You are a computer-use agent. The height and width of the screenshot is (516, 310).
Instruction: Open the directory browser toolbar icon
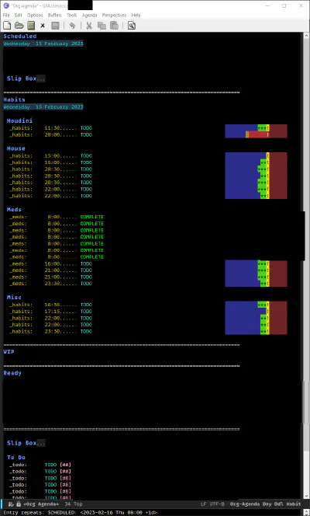31,26
